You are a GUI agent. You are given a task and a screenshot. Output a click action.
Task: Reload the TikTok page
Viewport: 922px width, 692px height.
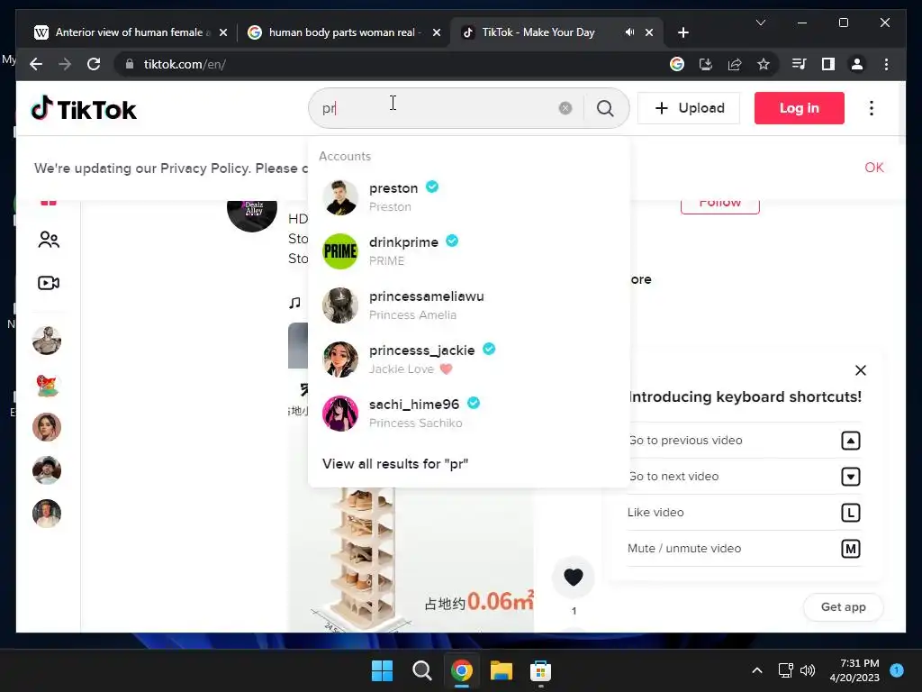pyautogui.click(x=94, y=64)
